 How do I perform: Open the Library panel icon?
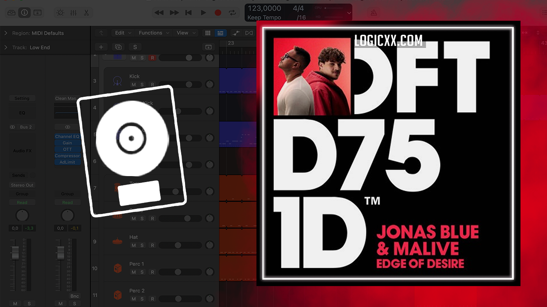coord(12,13)
